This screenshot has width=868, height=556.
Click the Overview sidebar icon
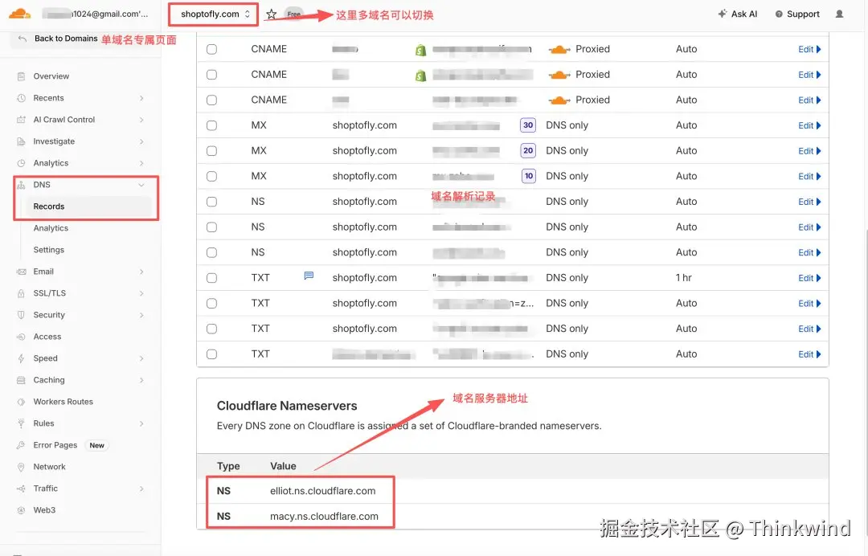tap(21, 76)
